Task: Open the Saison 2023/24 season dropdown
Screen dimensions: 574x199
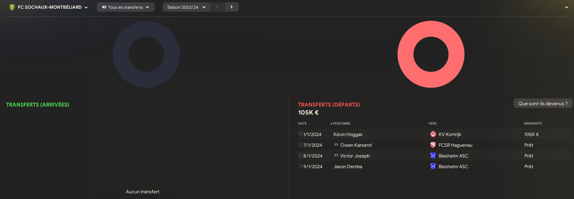Action: [x=187, y=7]
